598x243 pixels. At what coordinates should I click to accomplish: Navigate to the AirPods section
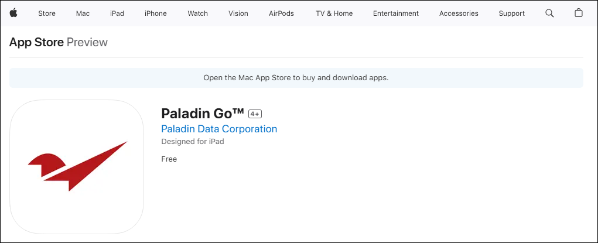[281, 13]
